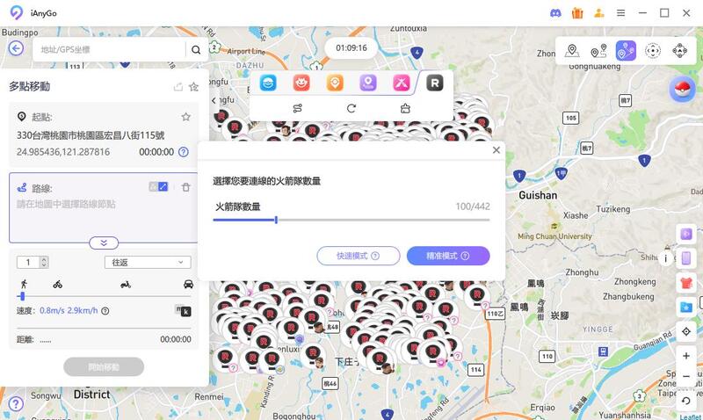This screenshot has width=703, height=420.
Task: Click the 地址/GPS坐標 search field
Action: 110,49
